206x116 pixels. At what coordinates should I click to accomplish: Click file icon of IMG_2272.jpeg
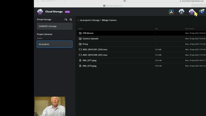pyautogui.click(x=80, y=66)
